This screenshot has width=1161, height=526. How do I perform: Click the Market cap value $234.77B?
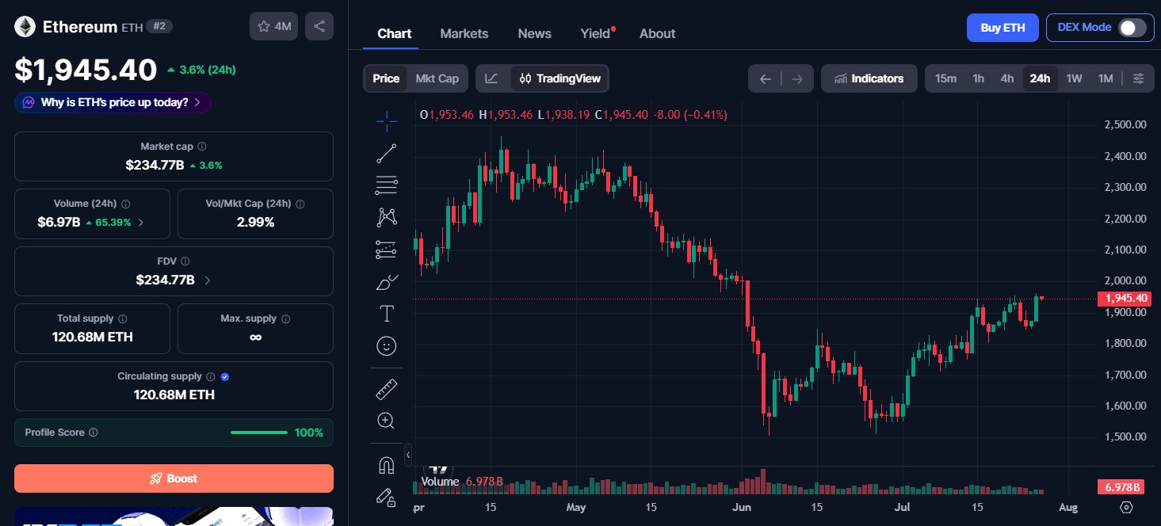155,166
